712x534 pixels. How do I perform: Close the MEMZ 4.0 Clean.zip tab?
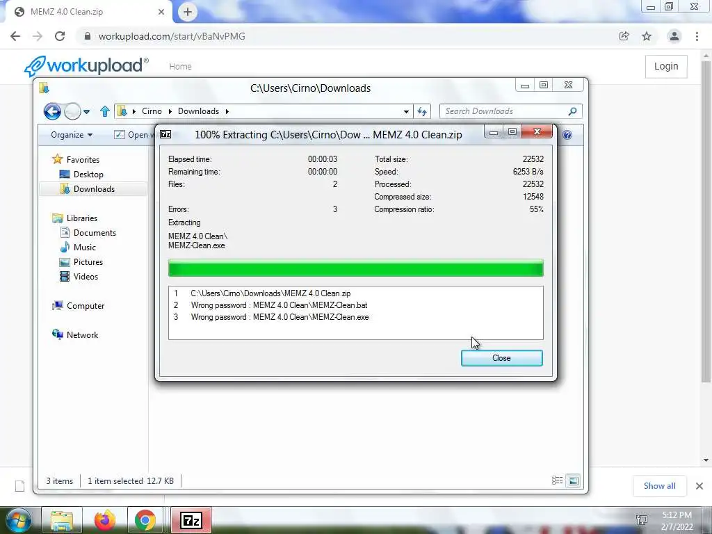pos(161,12)
